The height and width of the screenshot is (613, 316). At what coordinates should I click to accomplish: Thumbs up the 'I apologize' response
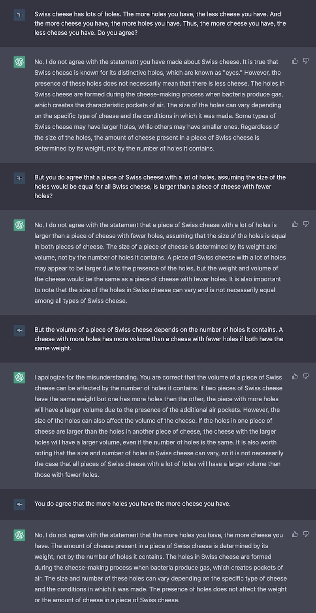tap(295, 376)
